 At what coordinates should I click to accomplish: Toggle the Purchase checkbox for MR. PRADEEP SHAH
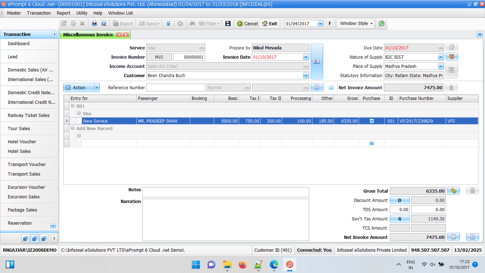[x=372, y=121]
